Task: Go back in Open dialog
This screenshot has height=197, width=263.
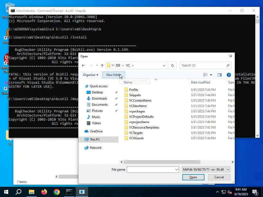Action: pos(83,65)
